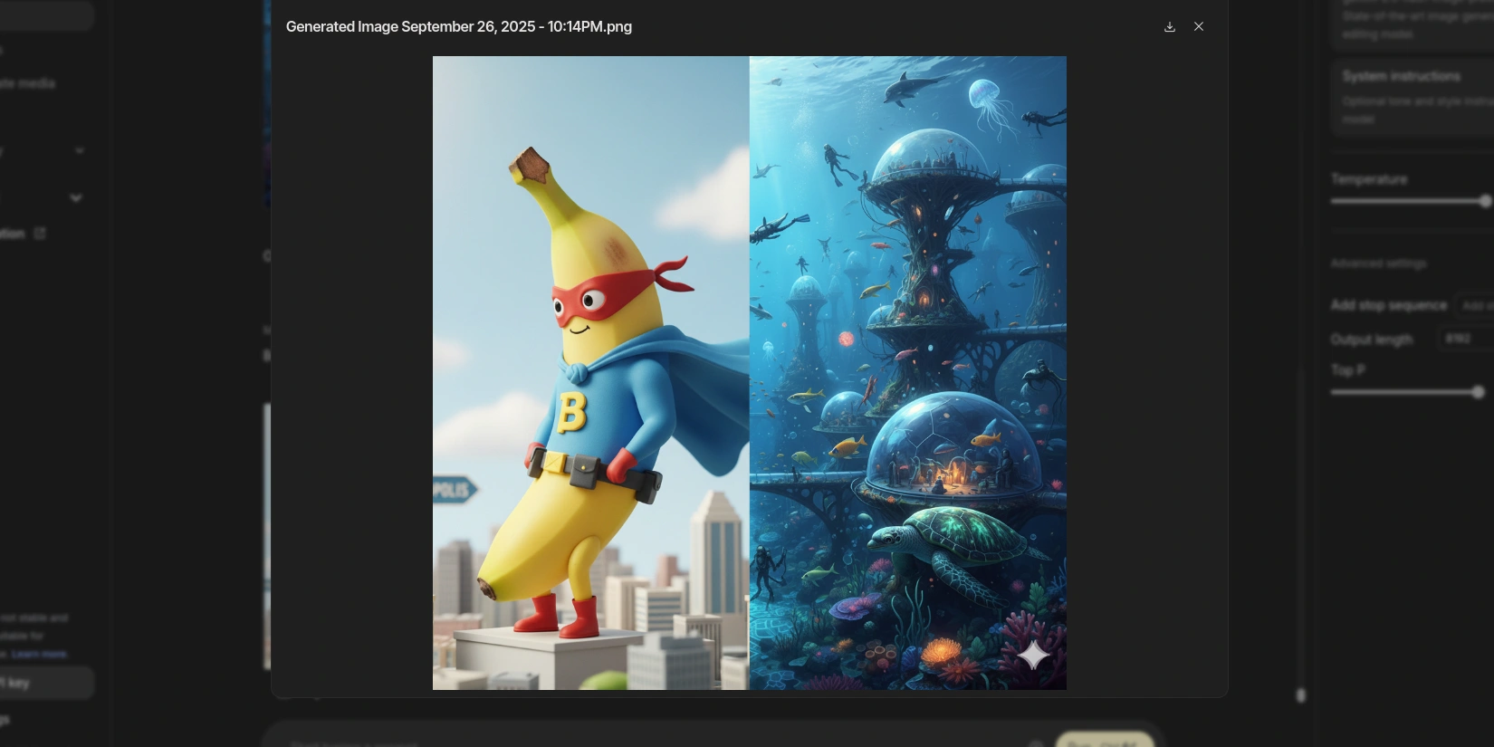The width and height of the screenshot is (1494, 747).
Task: Close the image preview dialog
Action: (x=1198, y=27)
